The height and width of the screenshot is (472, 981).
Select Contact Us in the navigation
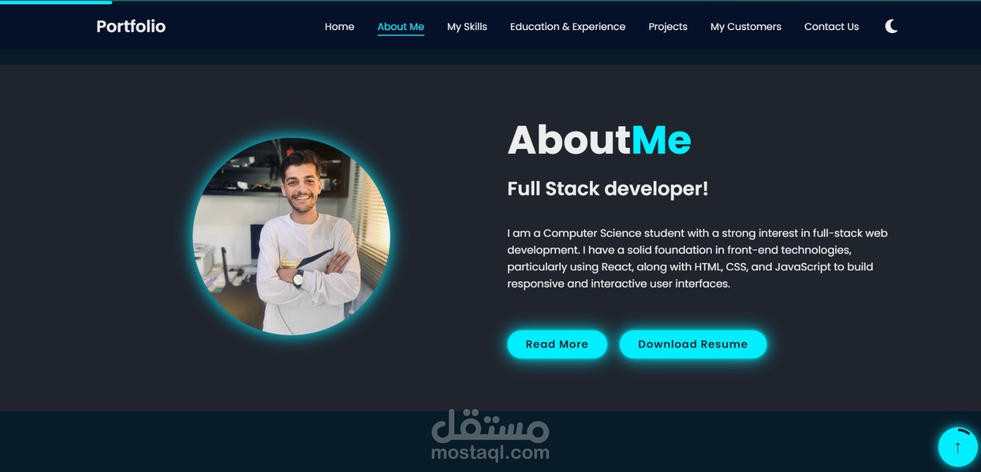click(831, 27)
